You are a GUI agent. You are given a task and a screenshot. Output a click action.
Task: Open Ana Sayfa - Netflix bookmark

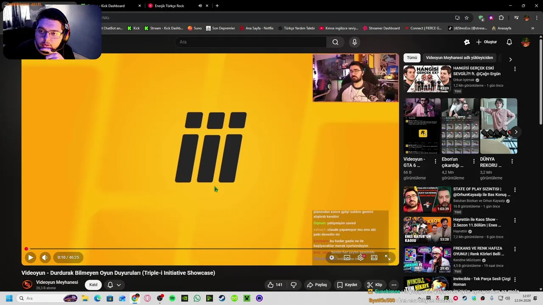(x=257, y=28)
